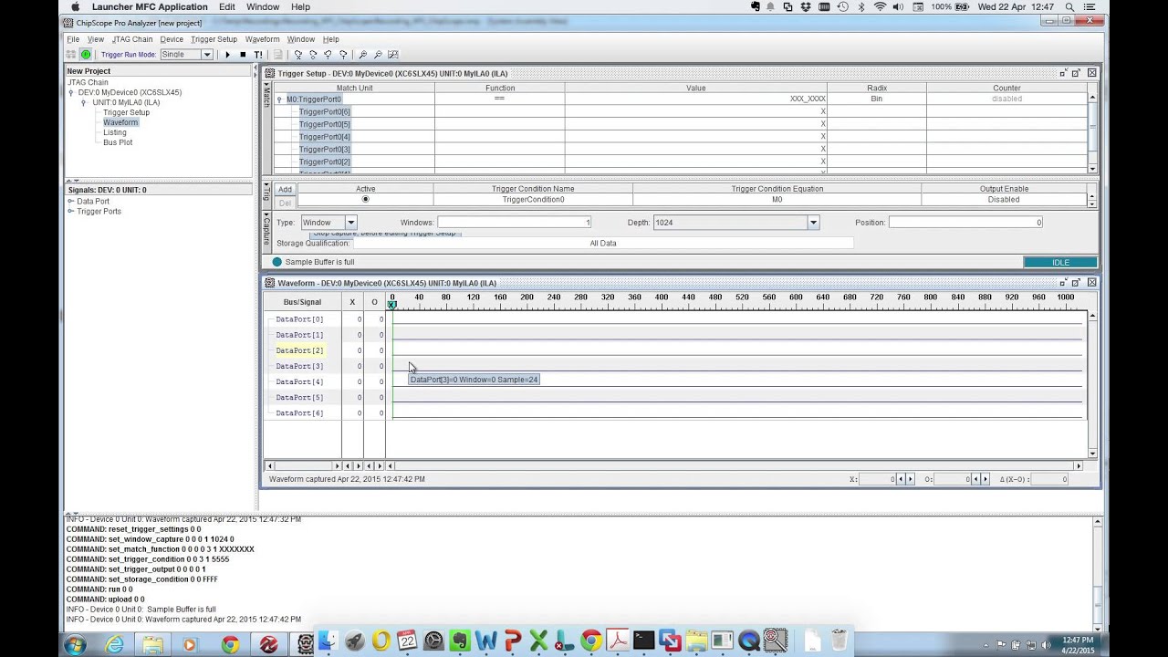This screenshot has height=657, width=1168.
Task: Open the Device menu
Action: [172, 39]
